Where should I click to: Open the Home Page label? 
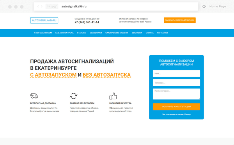(218, 6)
